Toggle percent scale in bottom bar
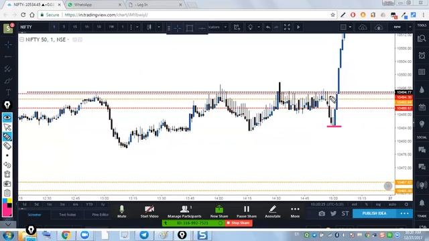429x241 pixels. tap(367, 204)
